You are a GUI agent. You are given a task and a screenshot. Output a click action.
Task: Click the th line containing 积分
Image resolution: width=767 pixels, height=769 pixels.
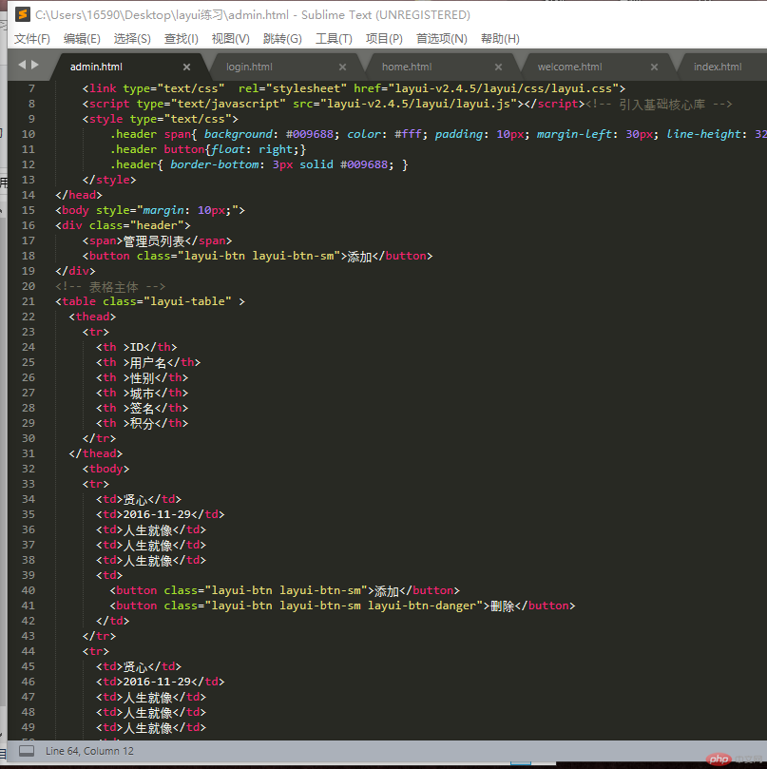[x=143, y=423]
